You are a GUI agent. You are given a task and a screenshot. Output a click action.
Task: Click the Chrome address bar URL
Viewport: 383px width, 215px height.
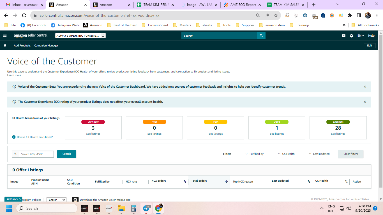pos(100,16)
